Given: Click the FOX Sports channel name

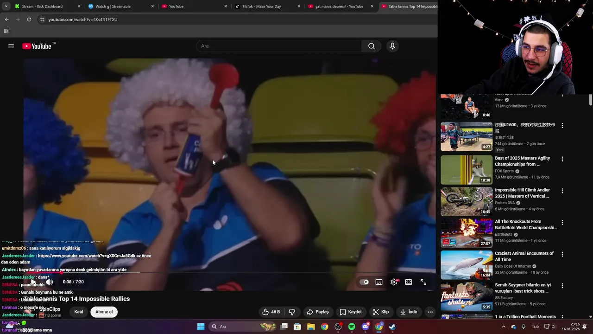Looking at the screenshot, I should tap(505, 171).
